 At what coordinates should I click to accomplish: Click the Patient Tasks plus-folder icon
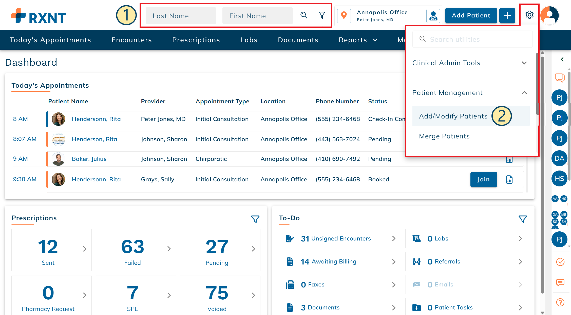point(416,307)
